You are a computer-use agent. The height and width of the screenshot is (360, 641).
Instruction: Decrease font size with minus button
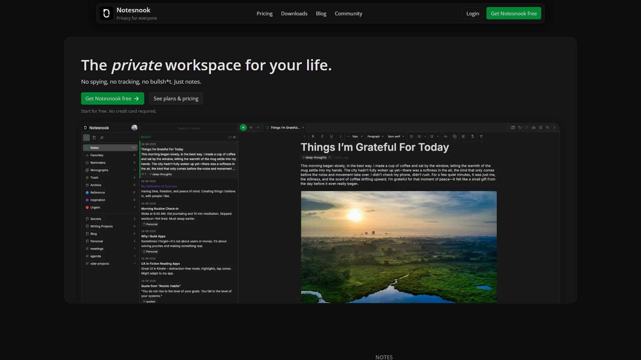click(348, 136)
